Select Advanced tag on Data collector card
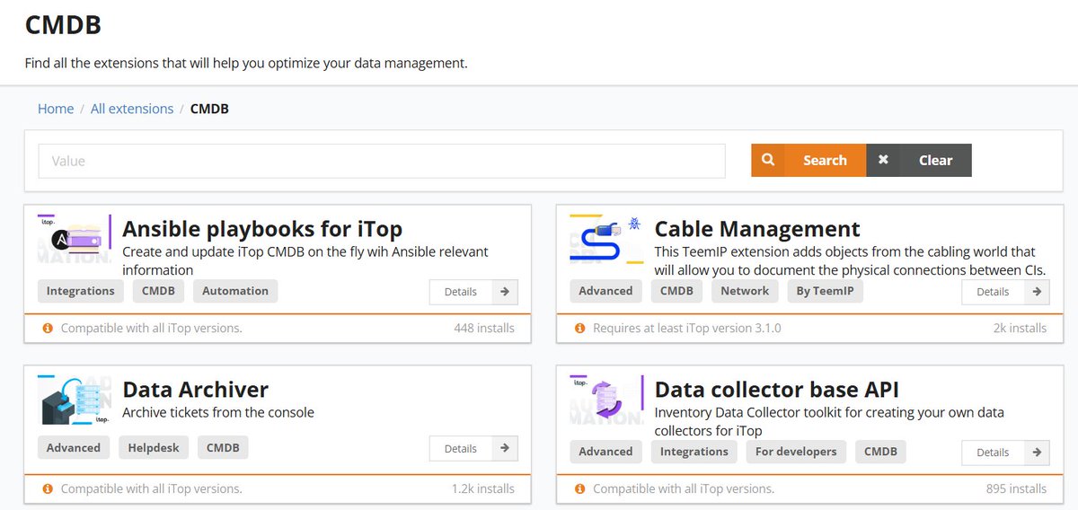The height and width of the screenshot is (510, 1078). 605,452
